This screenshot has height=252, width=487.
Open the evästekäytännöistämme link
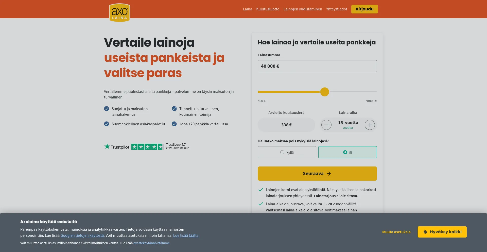(x=151, y=243)
